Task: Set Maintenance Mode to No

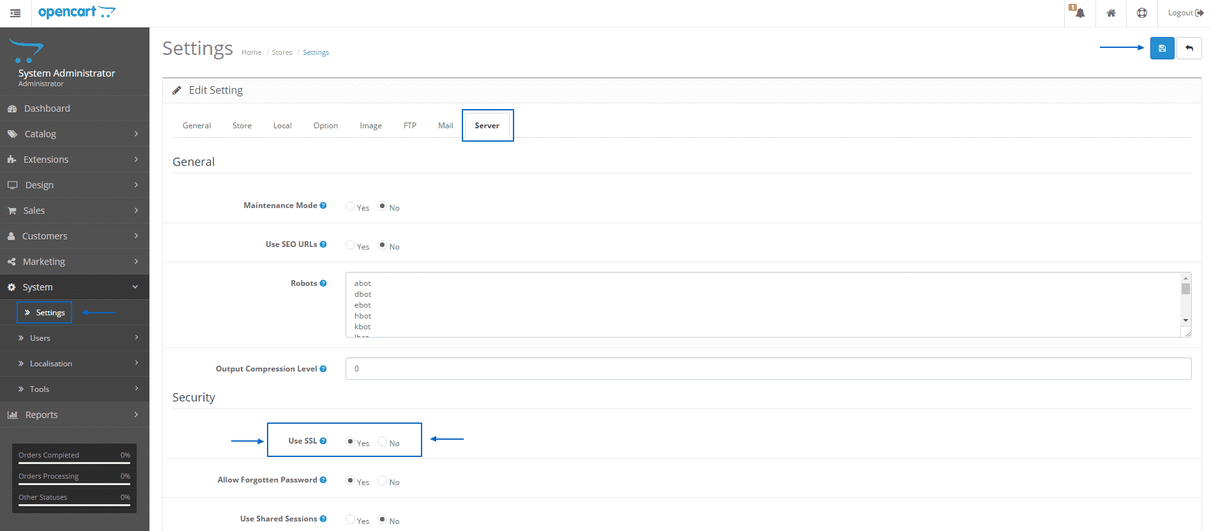Action: pos(383,206)
